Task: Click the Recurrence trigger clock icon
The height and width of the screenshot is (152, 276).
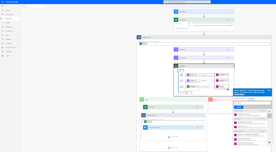Action: (176, 12)
